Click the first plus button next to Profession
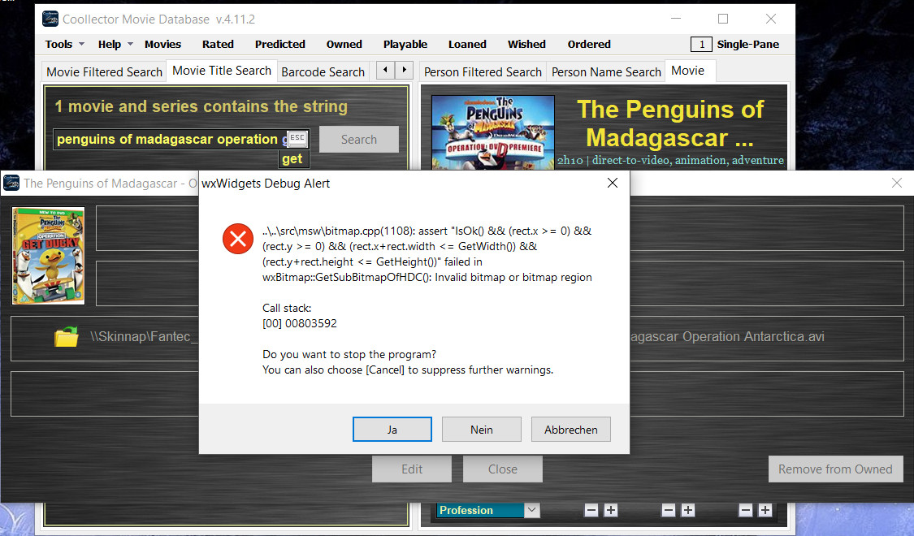This screenshot has width=914, height=536. coord(610,510)
